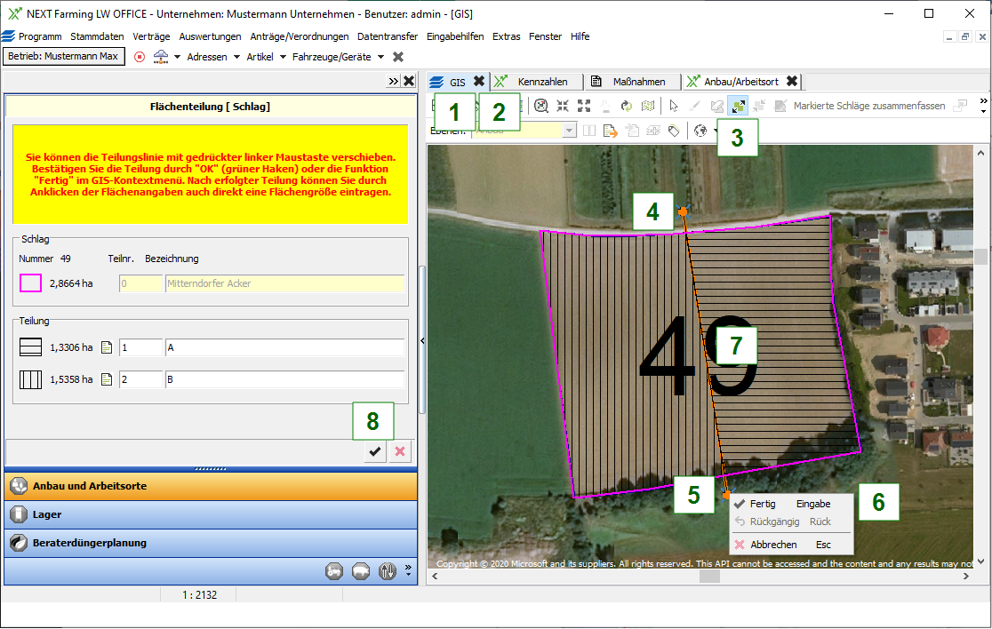
Task: Activate the split field tool icon
Action: (738, 106)
